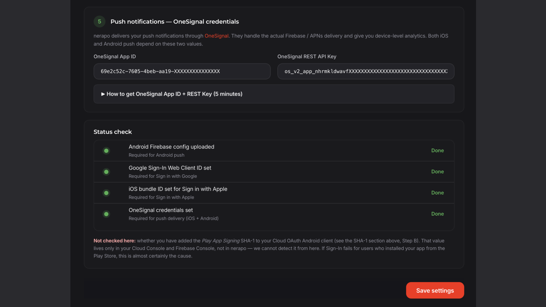Click the OneSignal REST API Key field

(x=366, y=71)
